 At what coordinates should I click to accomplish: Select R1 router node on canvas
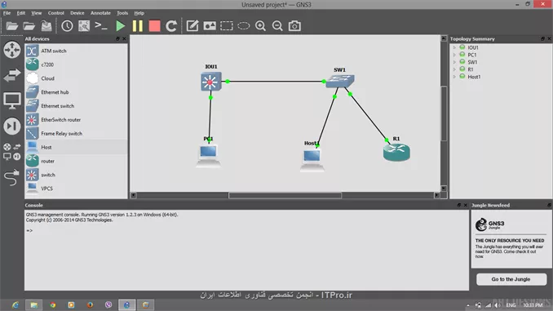(x=396, y=153)
